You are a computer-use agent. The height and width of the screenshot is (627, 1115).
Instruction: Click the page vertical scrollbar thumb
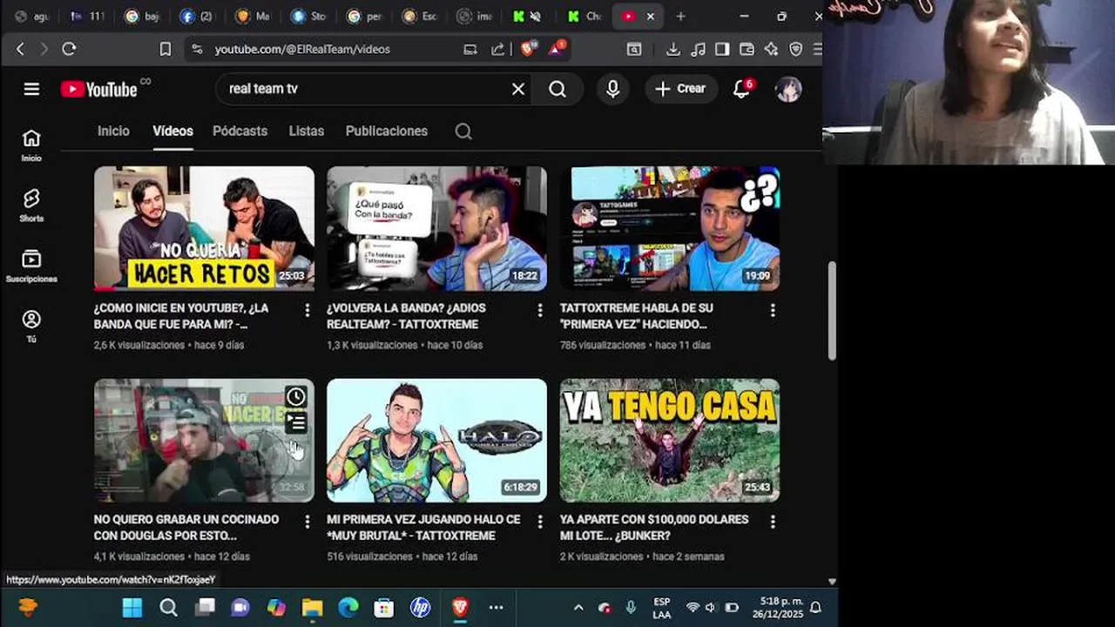point(831,309)
